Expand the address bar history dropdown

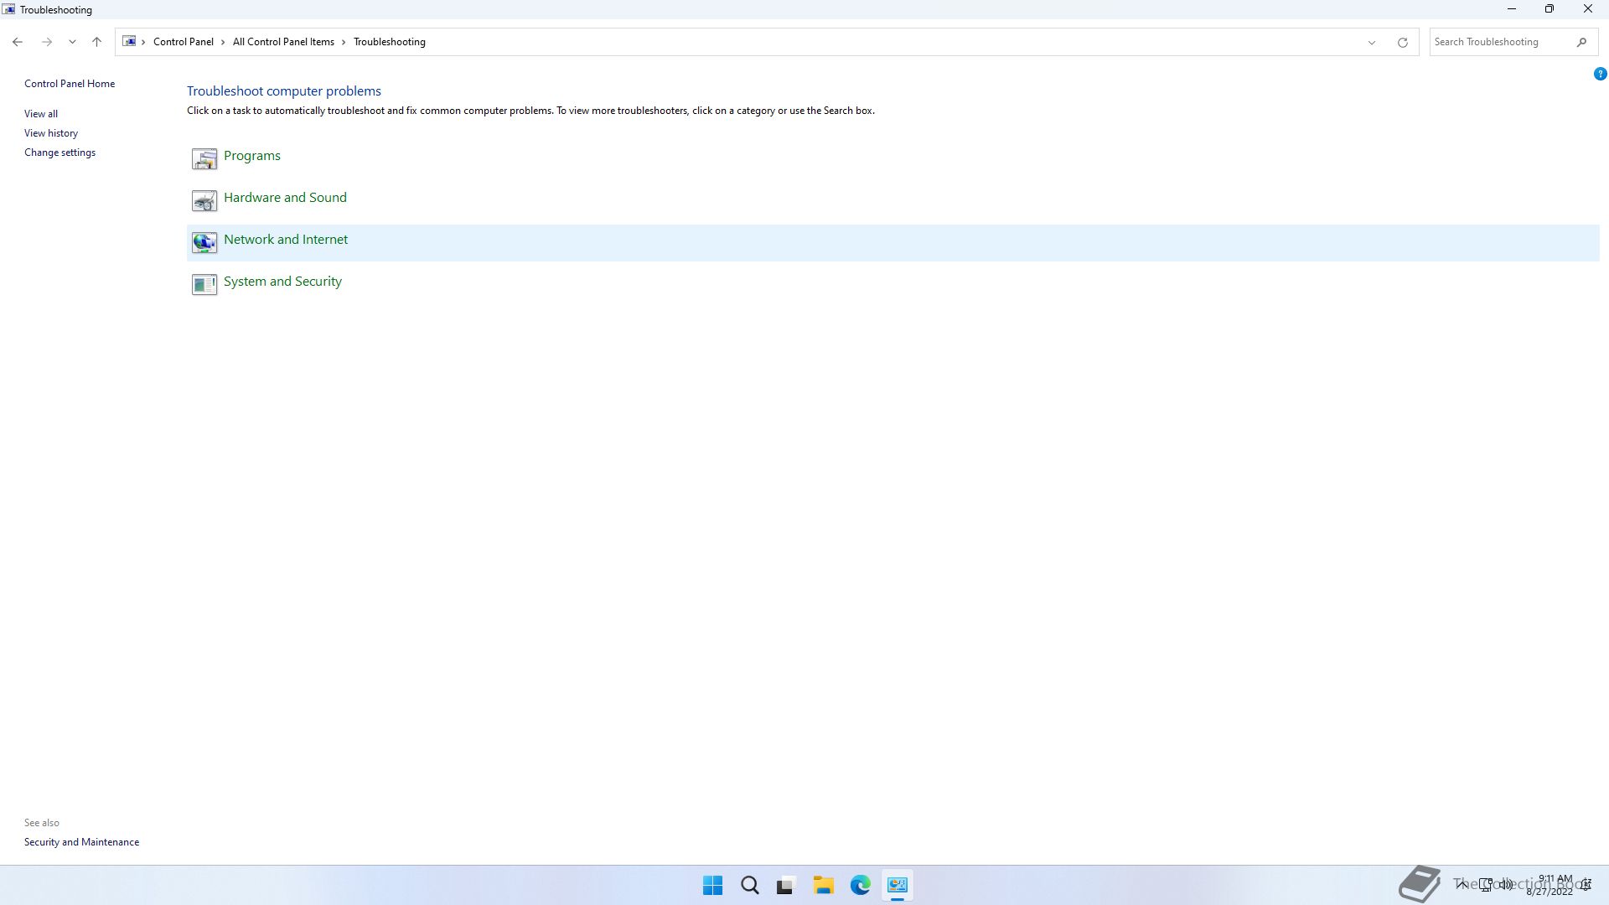(x=1372, y=42)
